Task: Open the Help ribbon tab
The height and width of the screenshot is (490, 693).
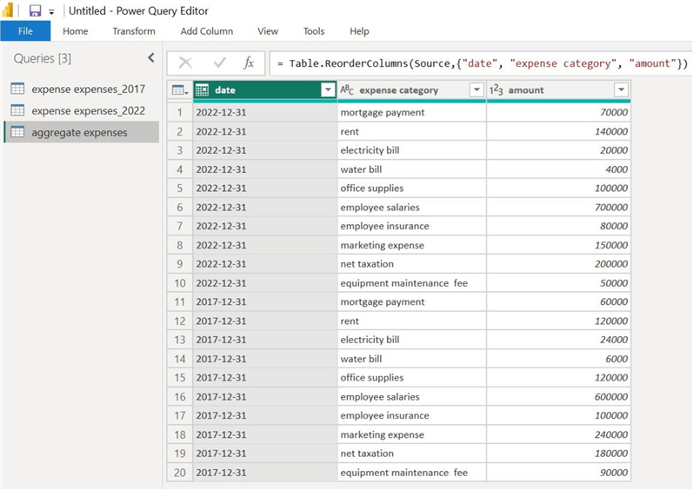Action: click(359, 31)
